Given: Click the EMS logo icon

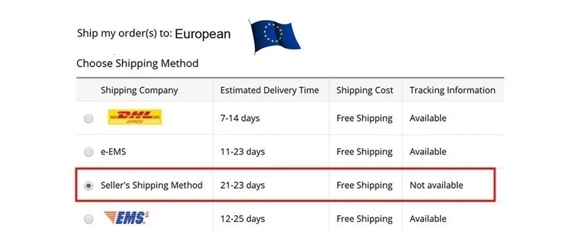Looking at the screenshot, I should (x=126, y=217).
